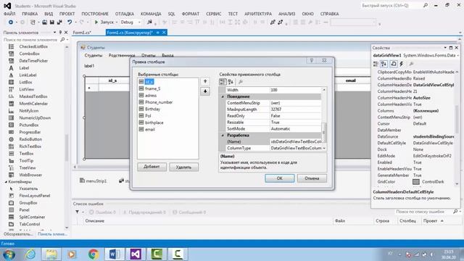Screen dimensions: 464x261
Task: Select the birthplace column in list
Action: [154, 123]
